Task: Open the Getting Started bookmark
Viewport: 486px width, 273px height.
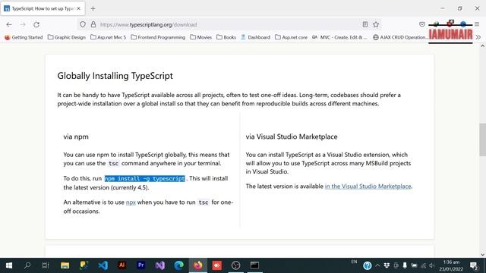Action: [x=24, y=37]
